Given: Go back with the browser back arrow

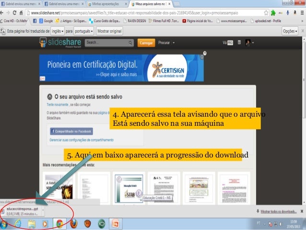Looking at the screenshot, I should tap(2, 12).
